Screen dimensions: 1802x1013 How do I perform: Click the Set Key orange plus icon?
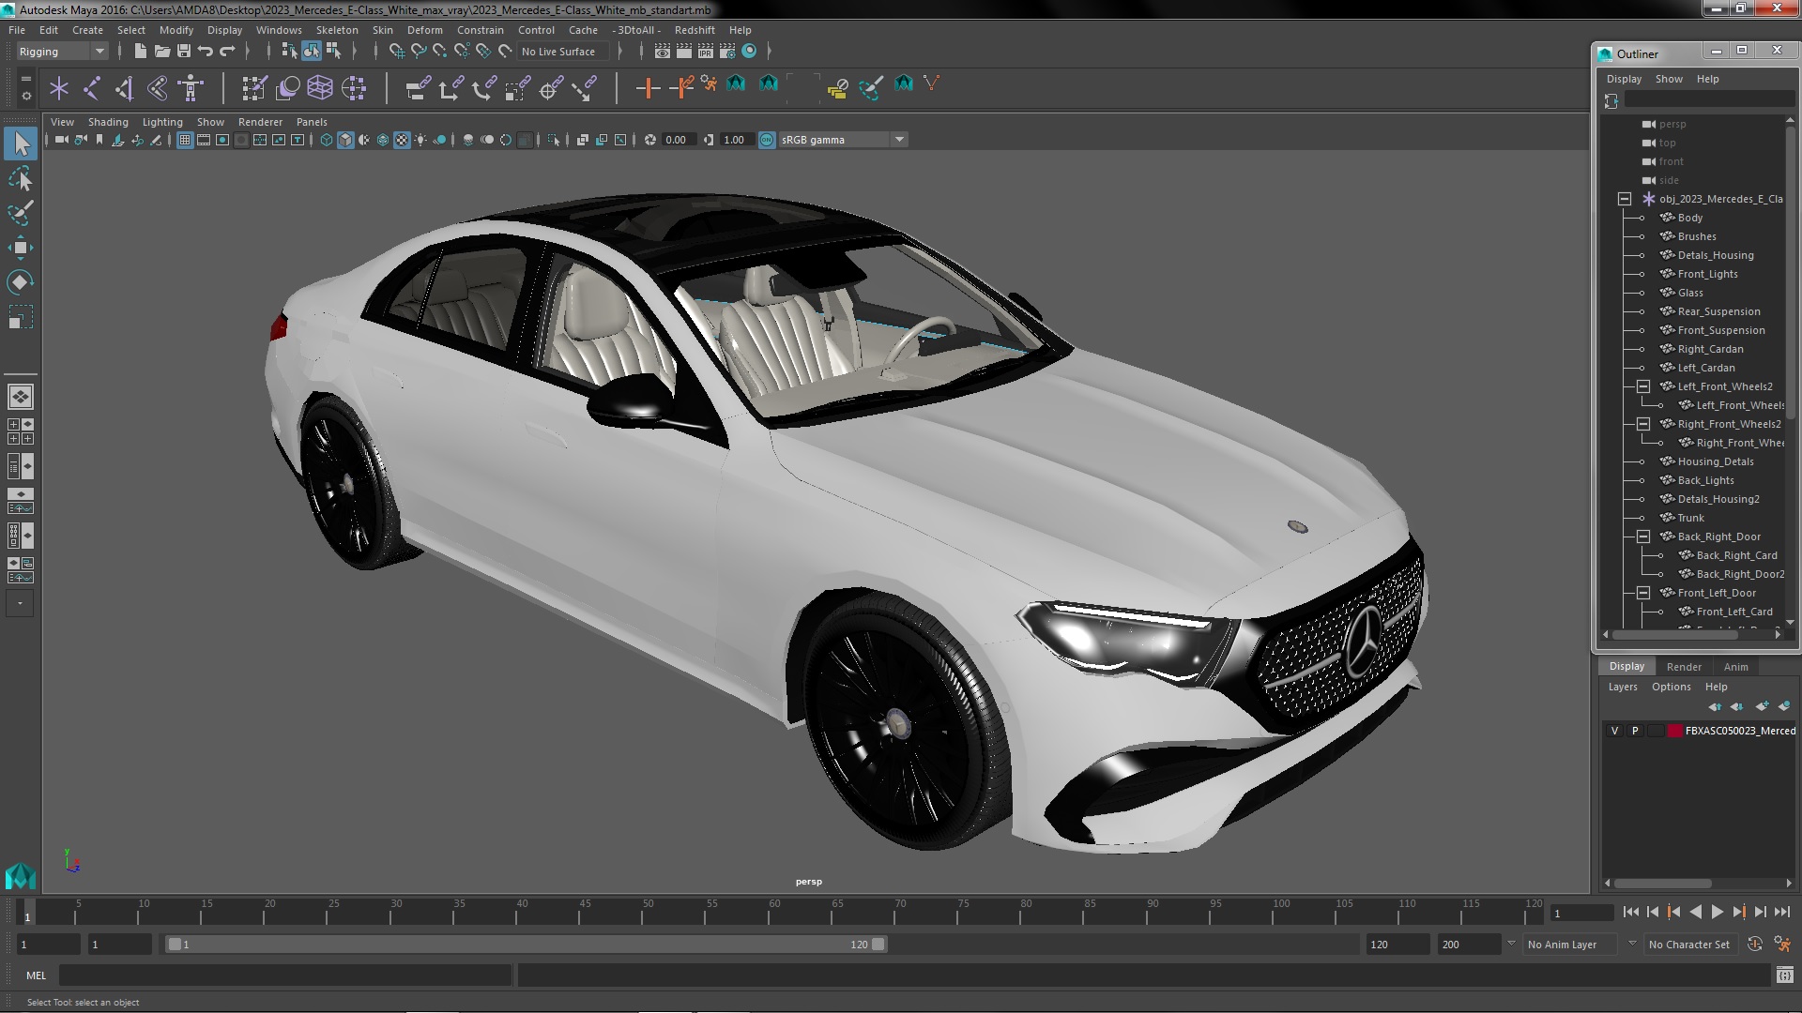647,88
